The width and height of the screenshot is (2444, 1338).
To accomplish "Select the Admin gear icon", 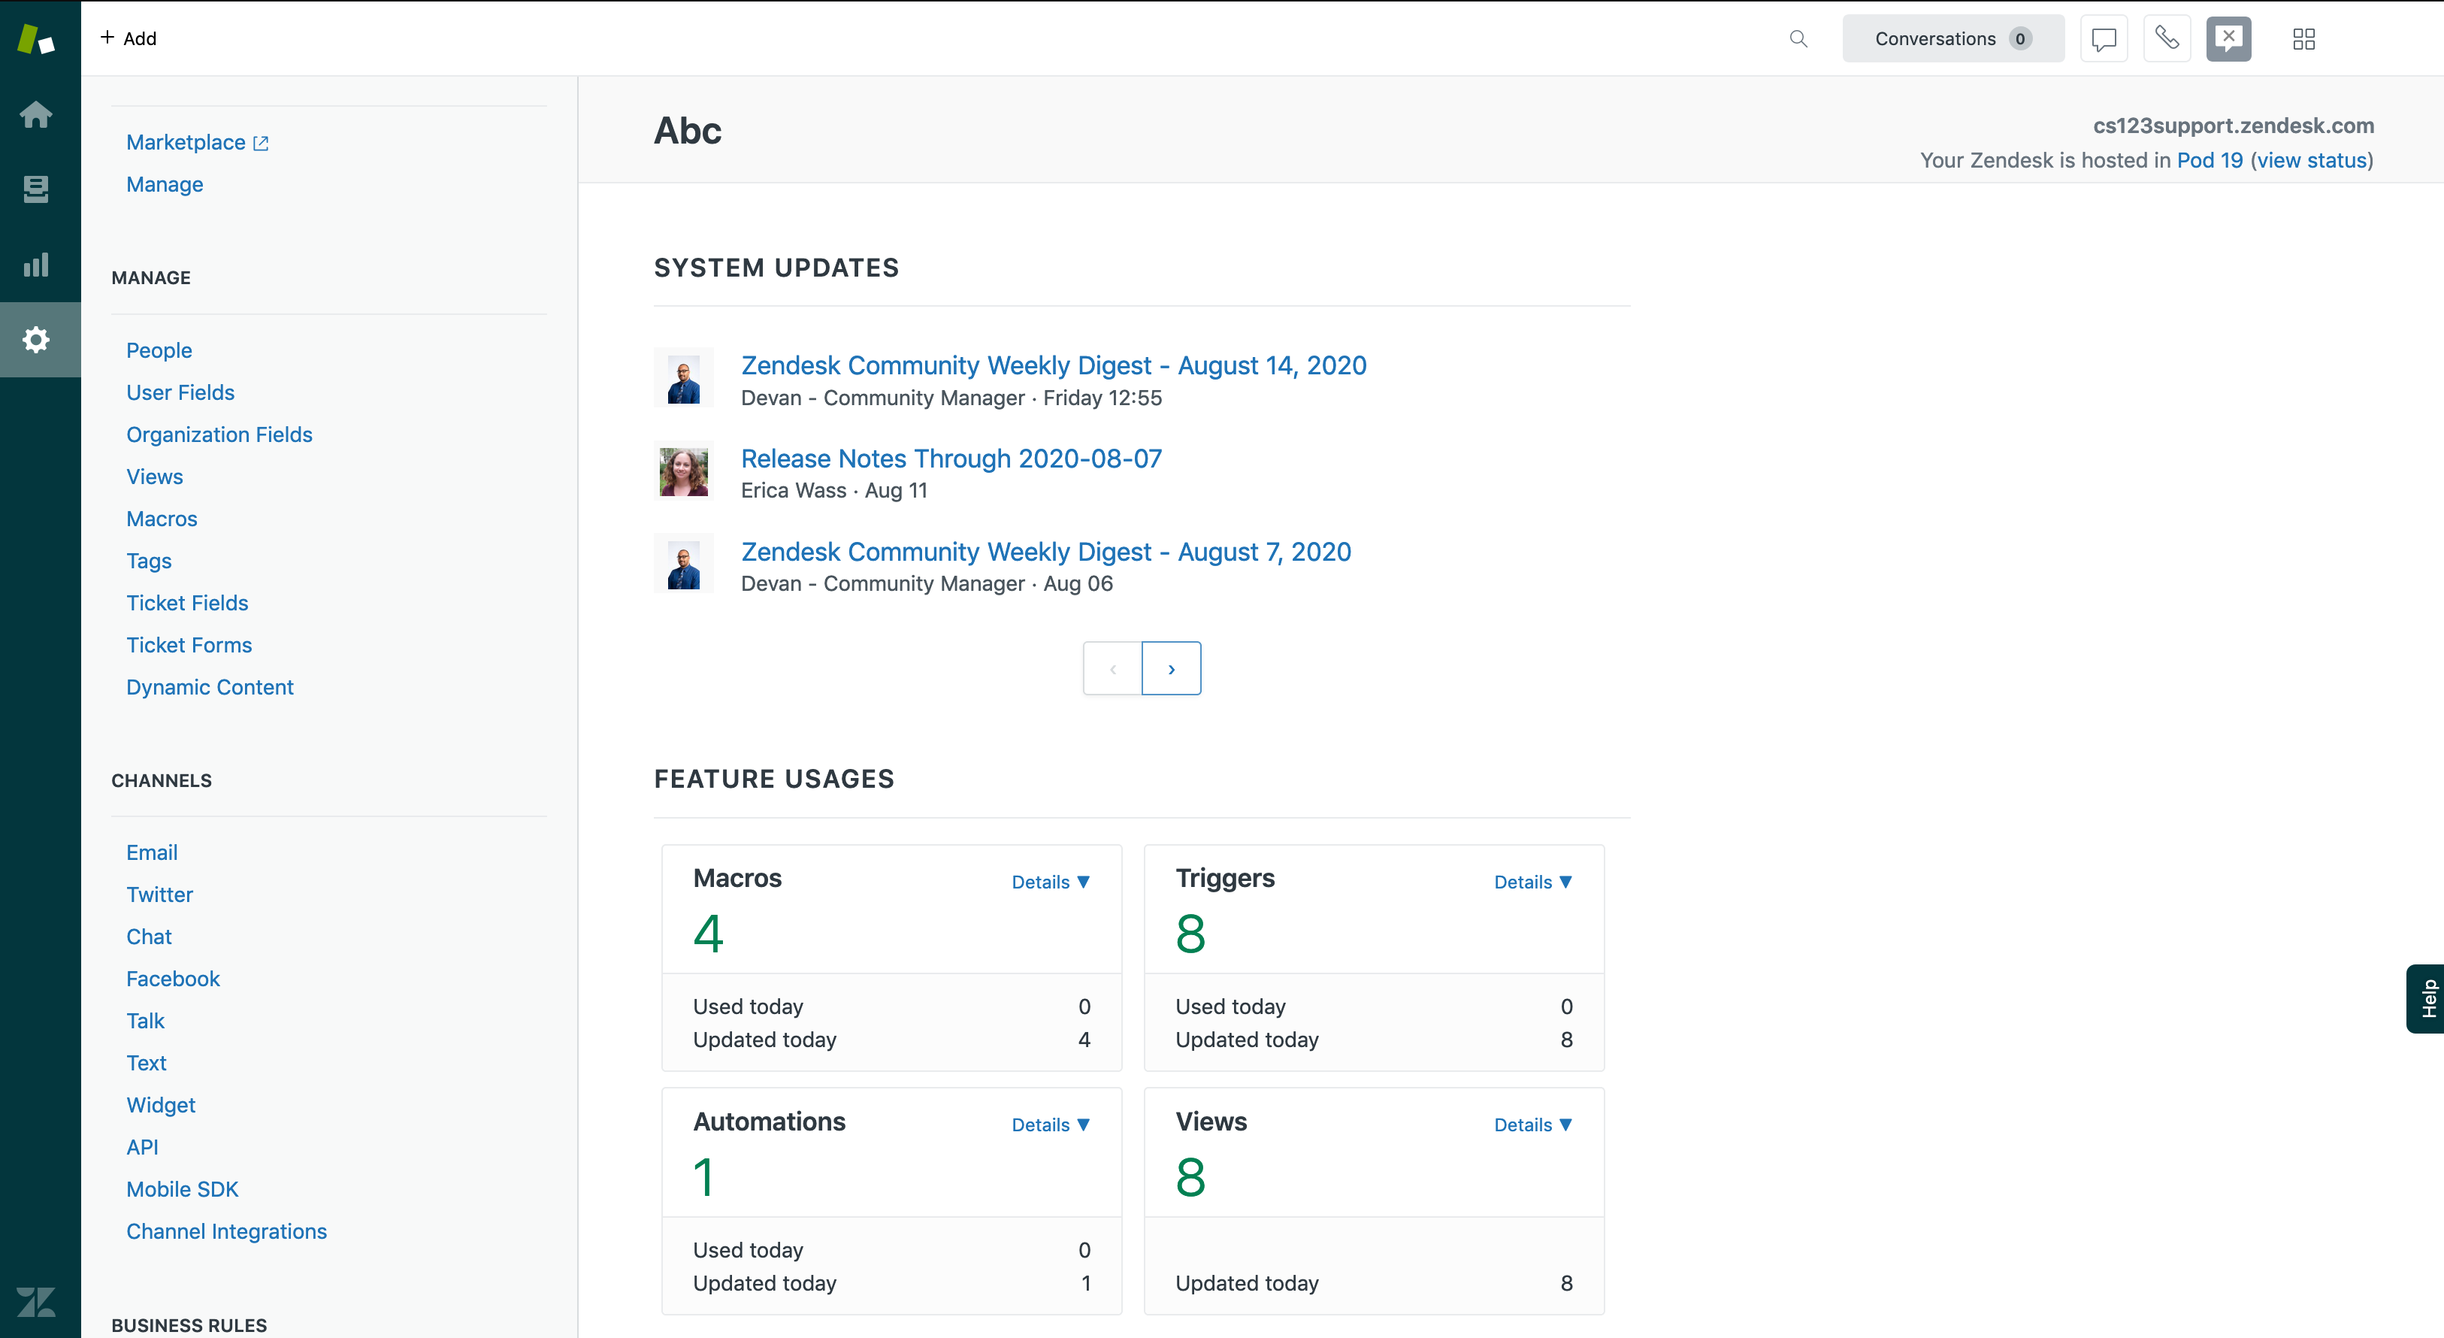I will tap(36, 340).
